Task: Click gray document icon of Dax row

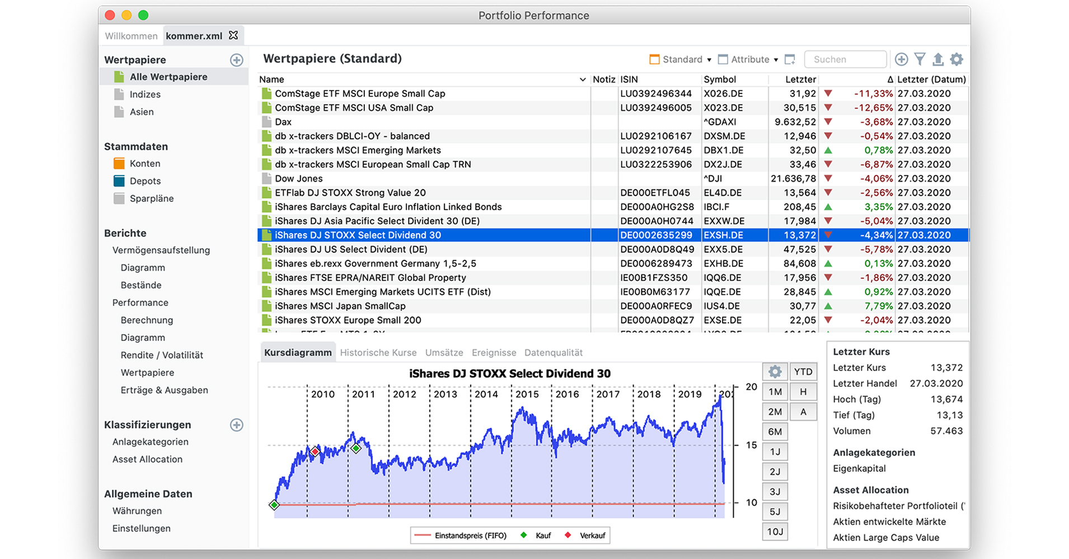Action: coord(267,122)
